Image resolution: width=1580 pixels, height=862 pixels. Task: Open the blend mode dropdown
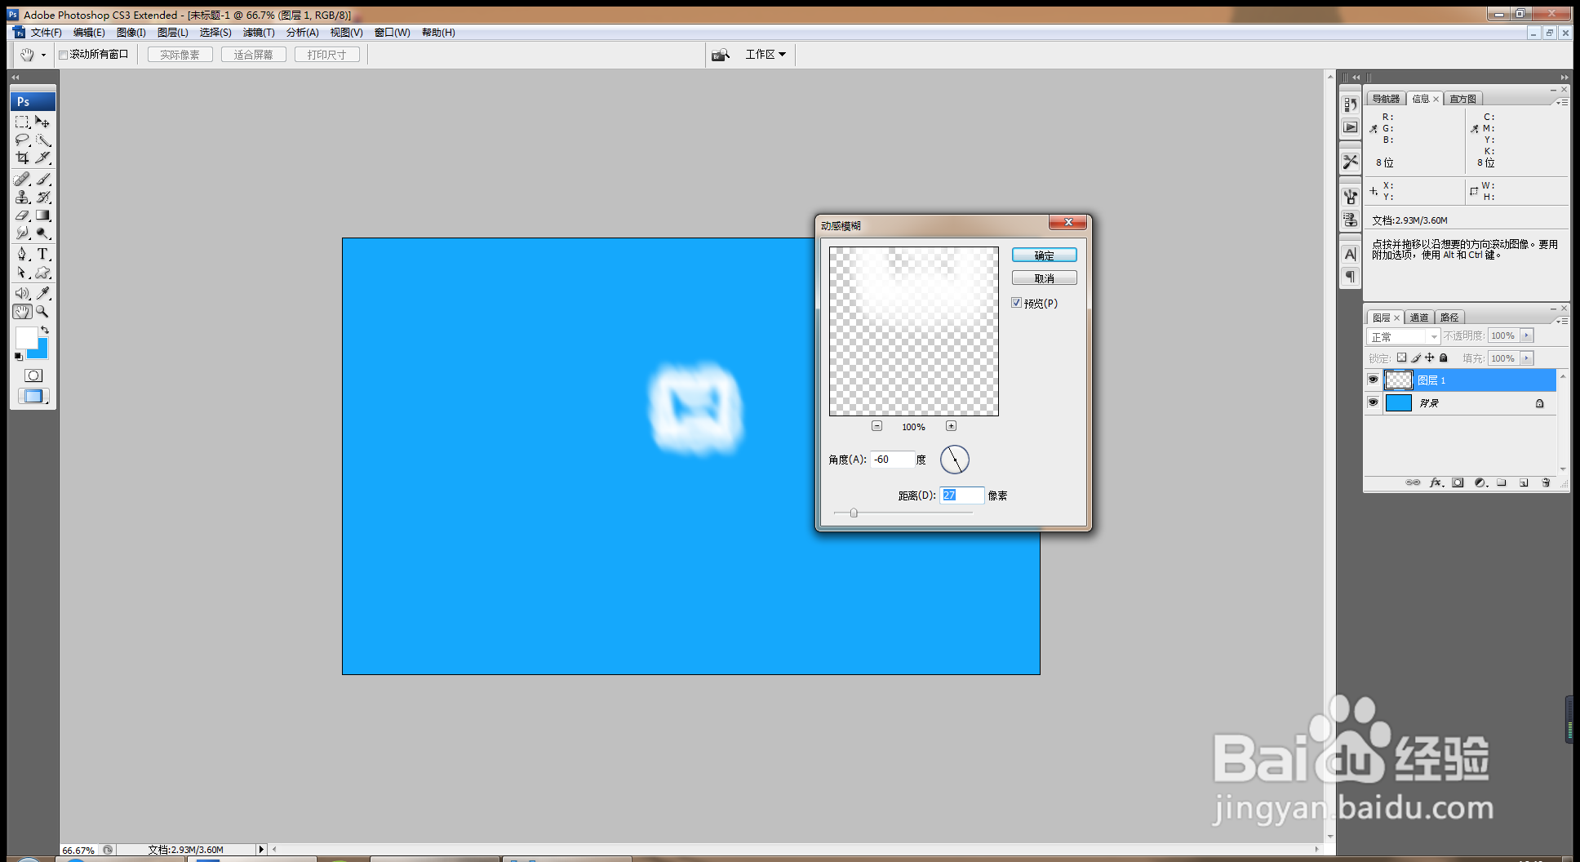pyautogui.click(x=1404, y=336)
